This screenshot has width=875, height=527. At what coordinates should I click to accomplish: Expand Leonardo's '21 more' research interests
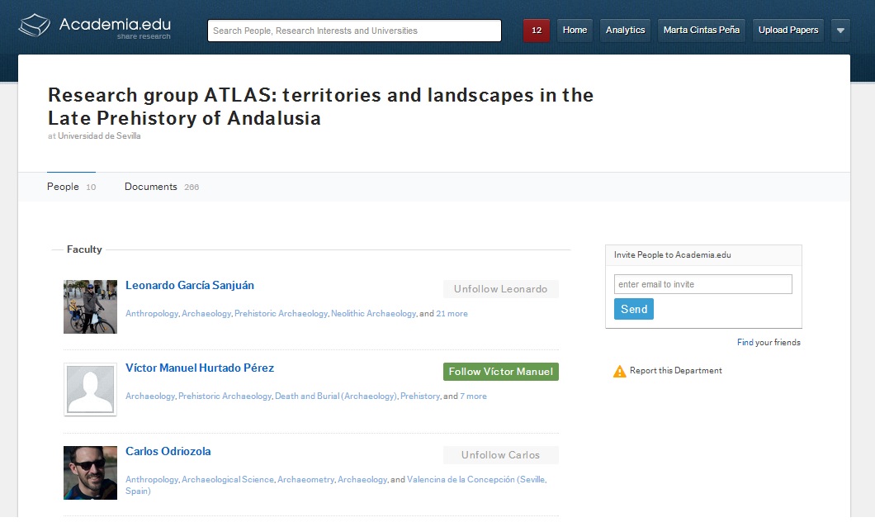452,314
